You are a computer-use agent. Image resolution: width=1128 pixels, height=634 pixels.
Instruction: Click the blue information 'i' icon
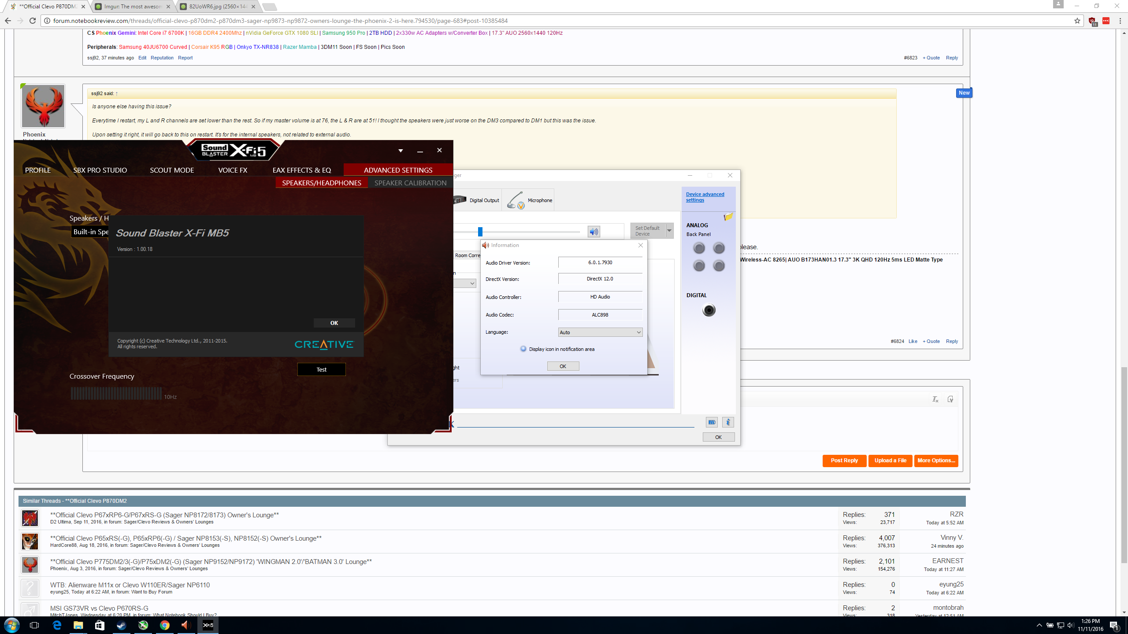point(728,422)
